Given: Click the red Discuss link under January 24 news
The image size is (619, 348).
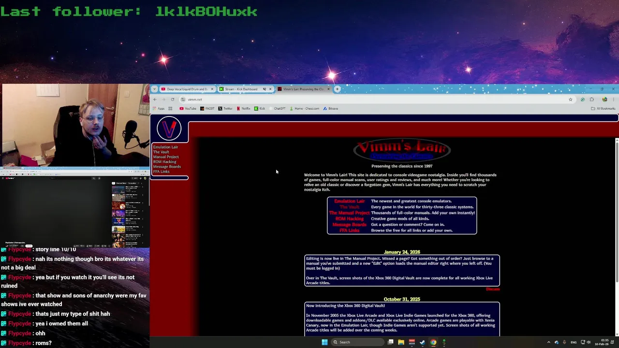Looking at the screenshot, I should click(493, 289).
